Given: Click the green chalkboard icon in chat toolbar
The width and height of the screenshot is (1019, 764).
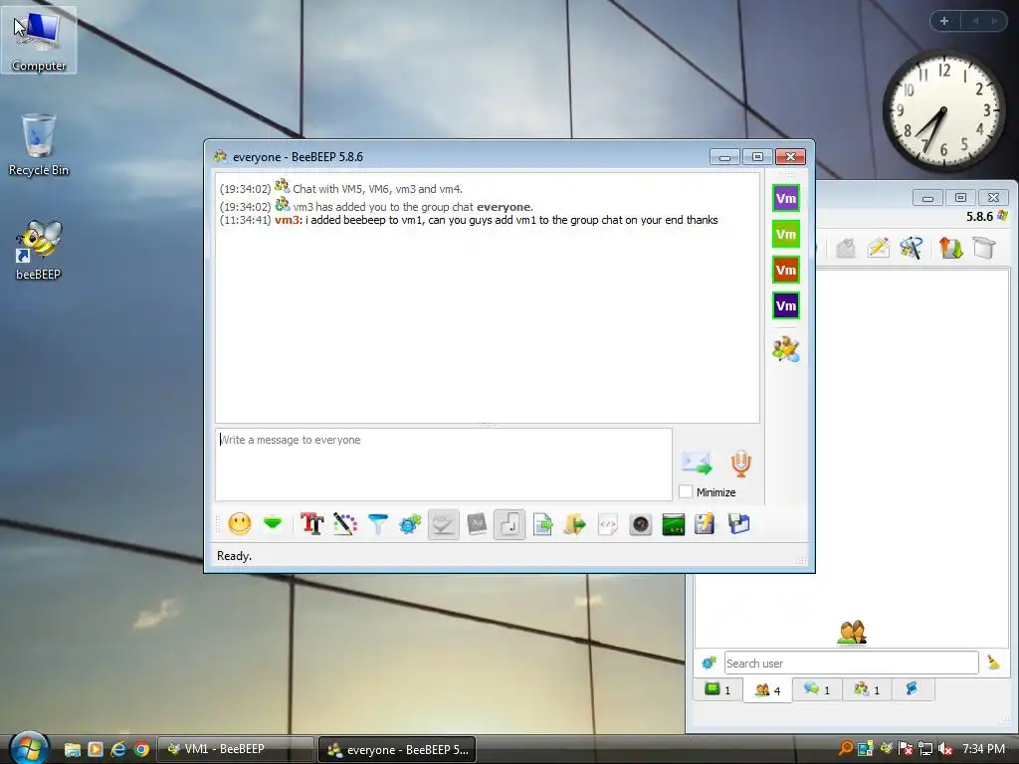Looking at the screenshot, I should [x=674, y=523].
